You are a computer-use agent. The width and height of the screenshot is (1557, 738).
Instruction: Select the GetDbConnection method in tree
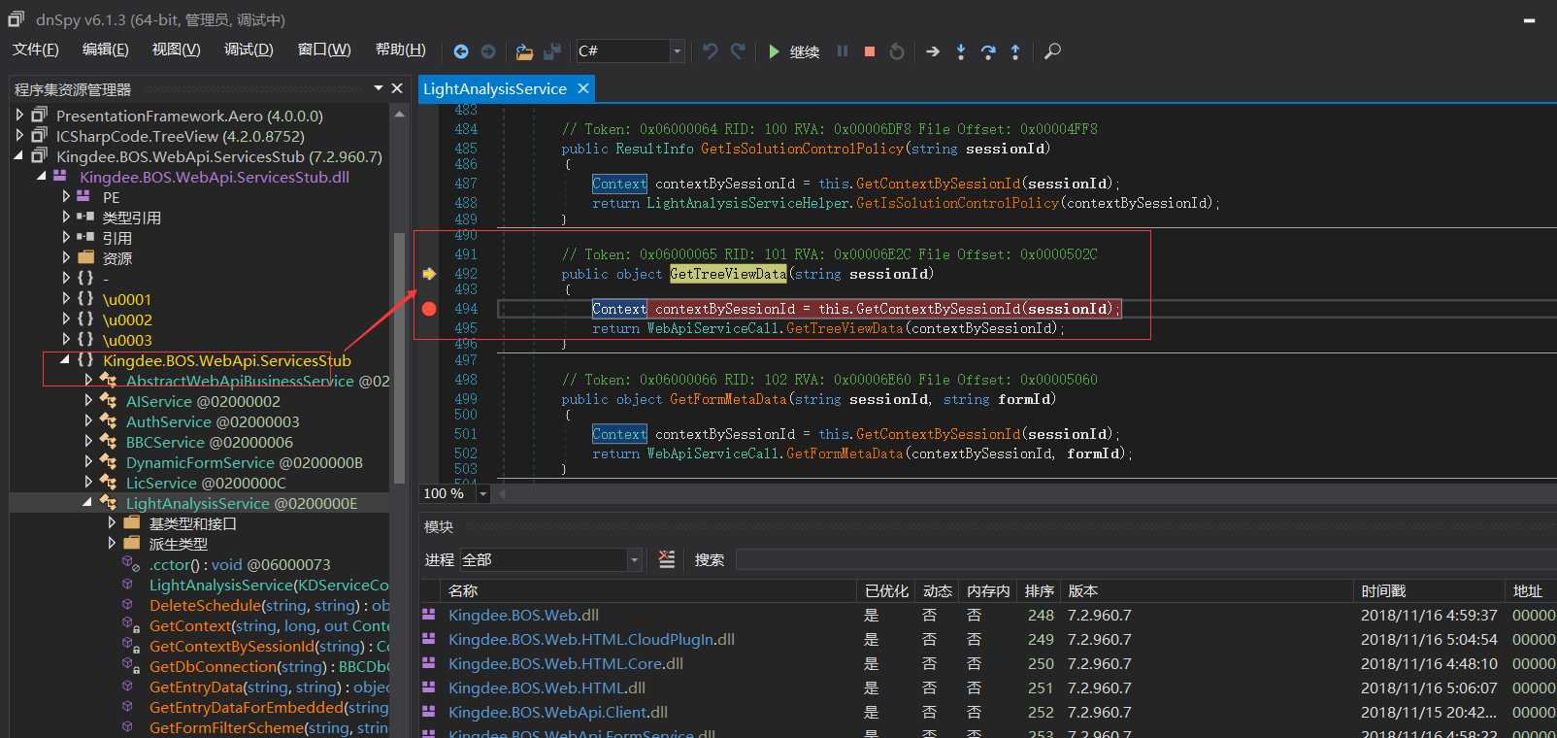(269, 666)
